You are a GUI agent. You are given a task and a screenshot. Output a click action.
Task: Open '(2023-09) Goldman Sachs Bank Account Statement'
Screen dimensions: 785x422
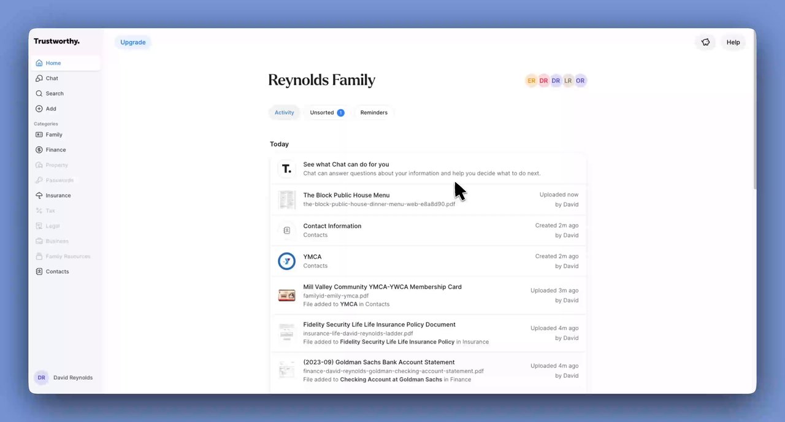click(x=379, y=362)
